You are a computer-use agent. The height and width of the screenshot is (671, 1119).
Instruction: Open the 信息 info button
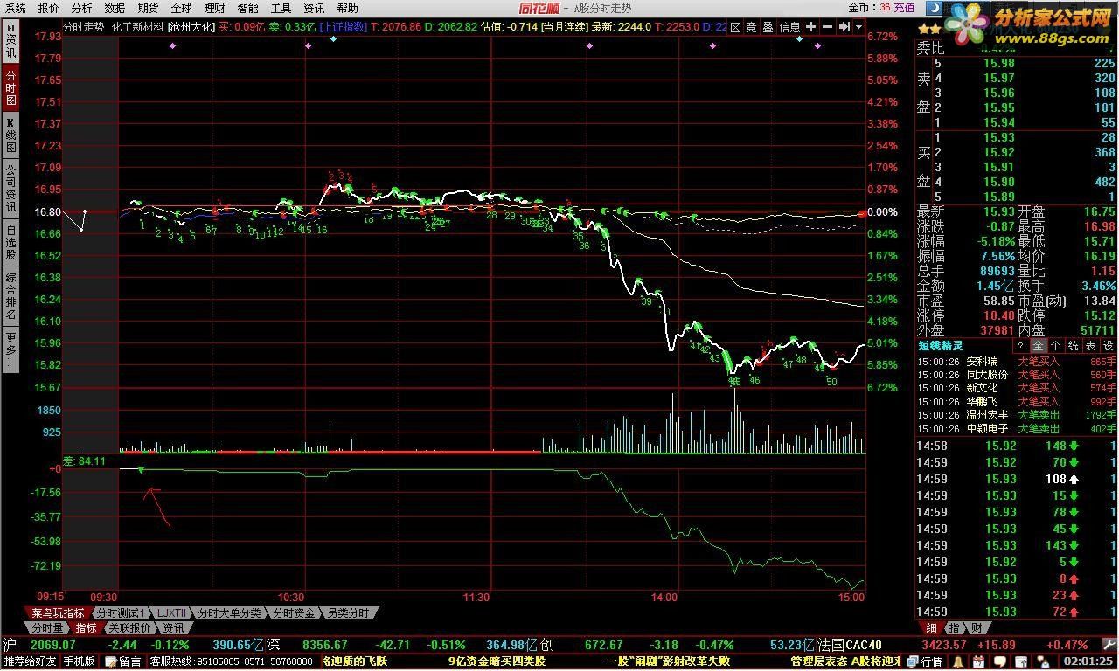[789, 27]
